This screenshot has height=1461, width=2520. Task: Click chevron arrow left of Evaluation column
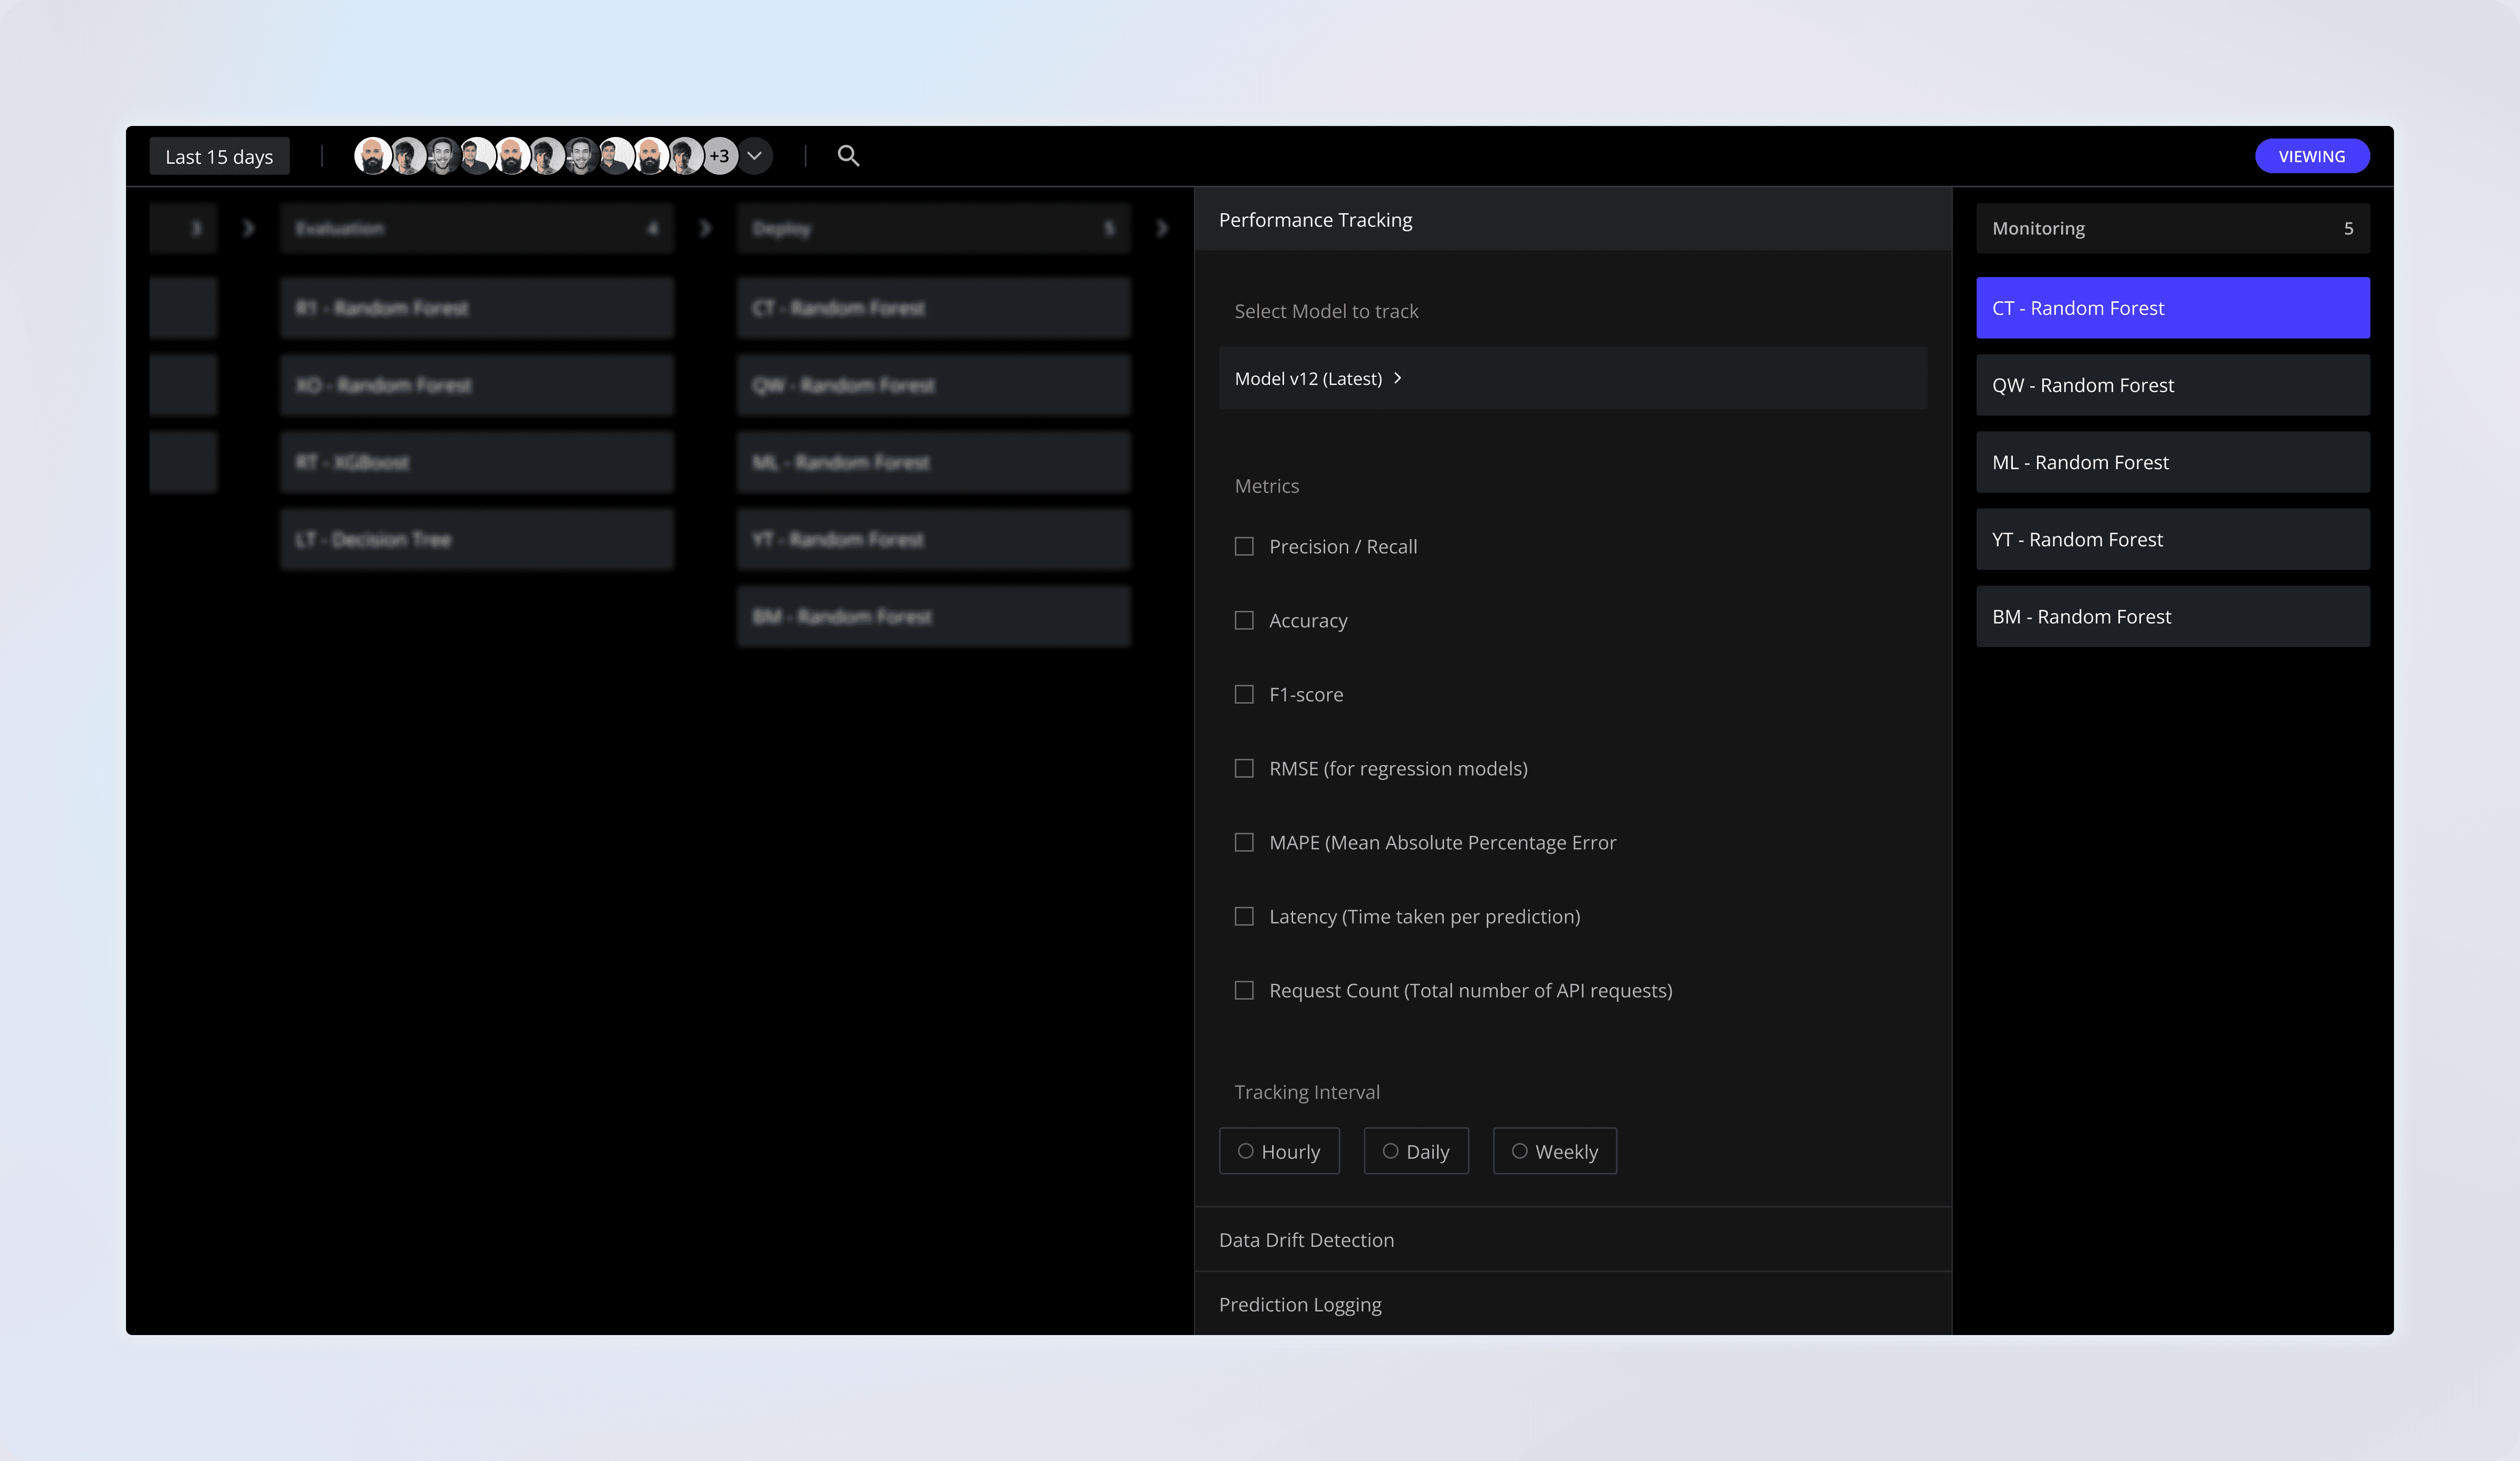click(x=249, y=229)
